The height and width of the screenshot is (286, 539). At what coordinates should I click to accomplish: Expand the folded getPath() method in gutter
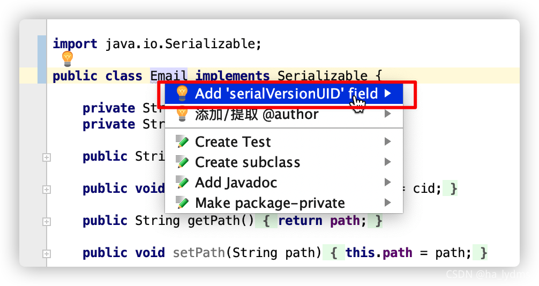tap(47, 221)
